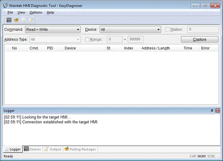Switch to the Output tab
The height and width of the screenshot is (161, 223).
[x=53, y=149]
